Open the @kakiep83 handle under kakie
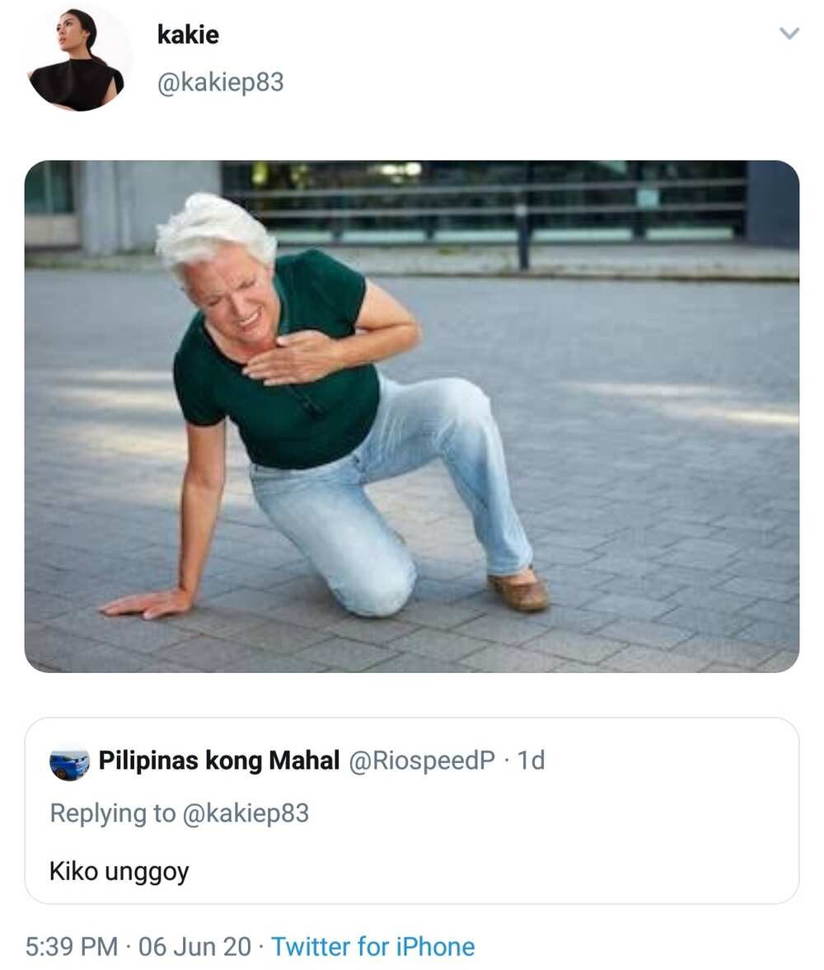Image resolution: width=824 pixels, height=970 pixels. (x=221, y=82)
